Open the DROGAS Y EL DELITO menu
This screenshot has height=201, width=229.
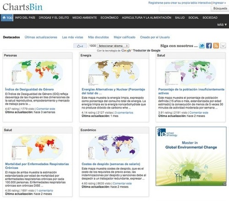point(54,17)
